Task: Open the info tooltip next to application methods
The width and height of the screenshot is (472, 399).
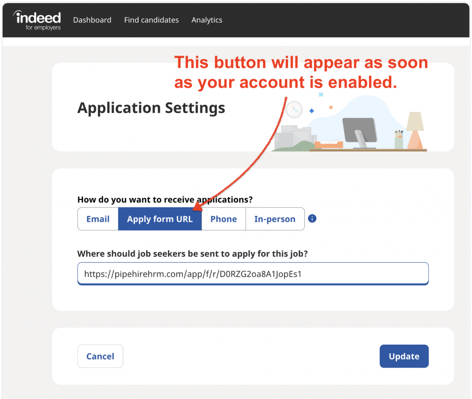Action: pyautogui.click(x=312, y=218)
